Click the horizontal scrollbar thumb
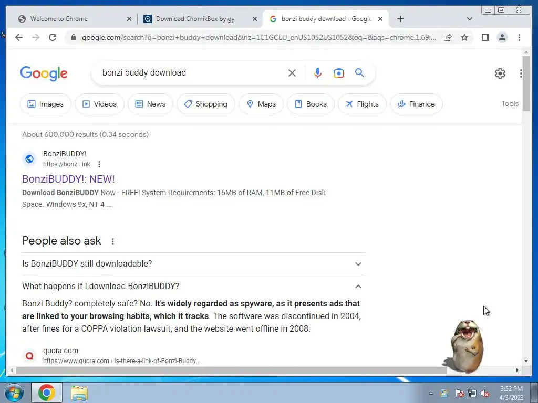 [232, 370]
